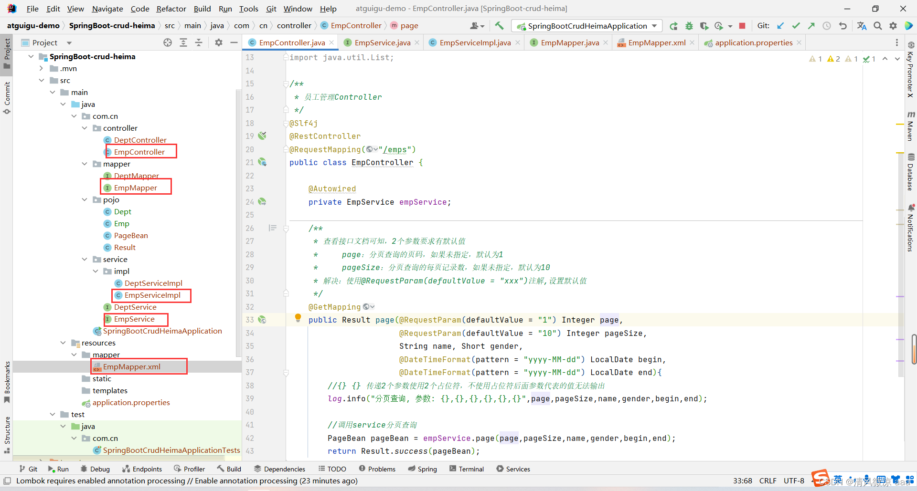Open editor tabs more options icon
Screen dimensions: 917x491
(x=896, y=42)
